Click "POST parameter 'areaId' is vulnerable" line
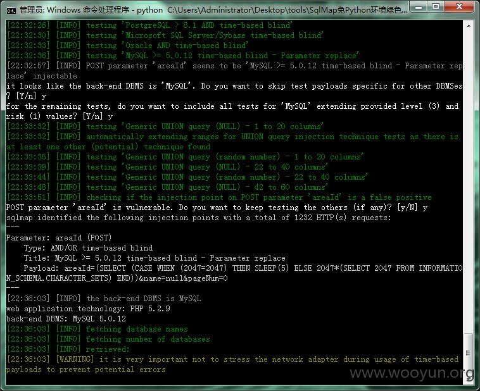The height and width of the screenshot is (391, 480). click(x=217, y=208)
